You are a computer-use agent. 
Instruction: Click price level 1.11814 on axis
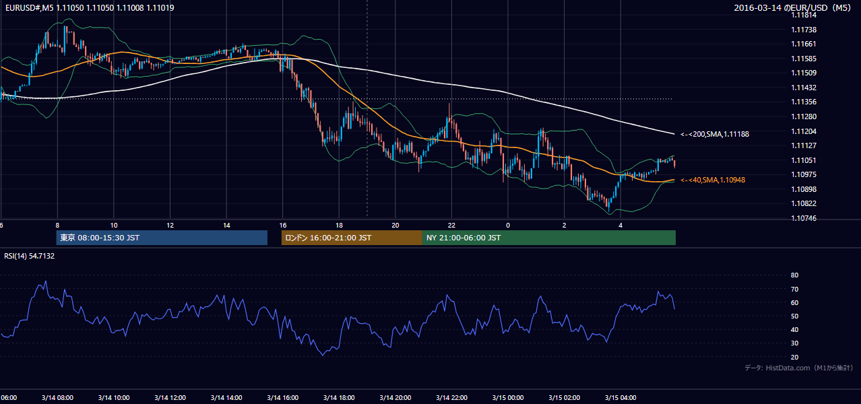tap(804, 15)
